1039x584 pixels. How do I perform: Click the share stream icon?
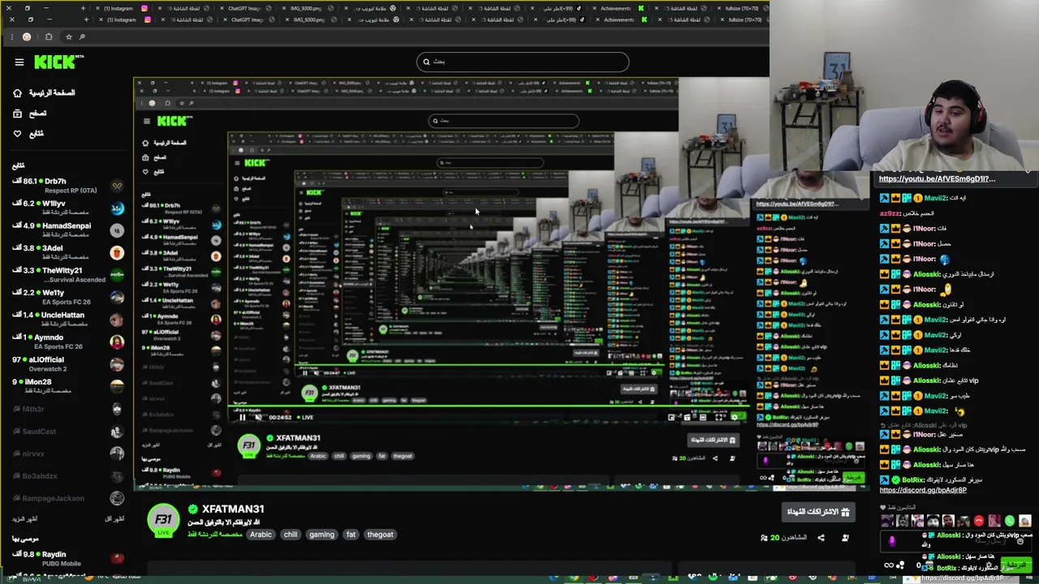click(x=821, y=538)
